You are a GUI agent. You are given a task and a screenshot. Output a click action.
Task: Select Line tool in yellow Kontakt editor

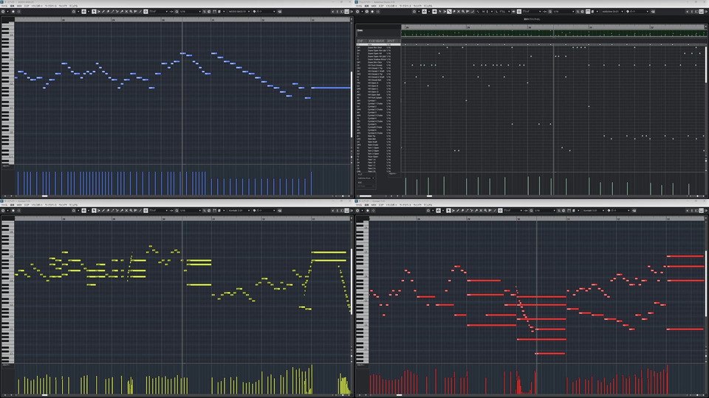coord(140,210)
